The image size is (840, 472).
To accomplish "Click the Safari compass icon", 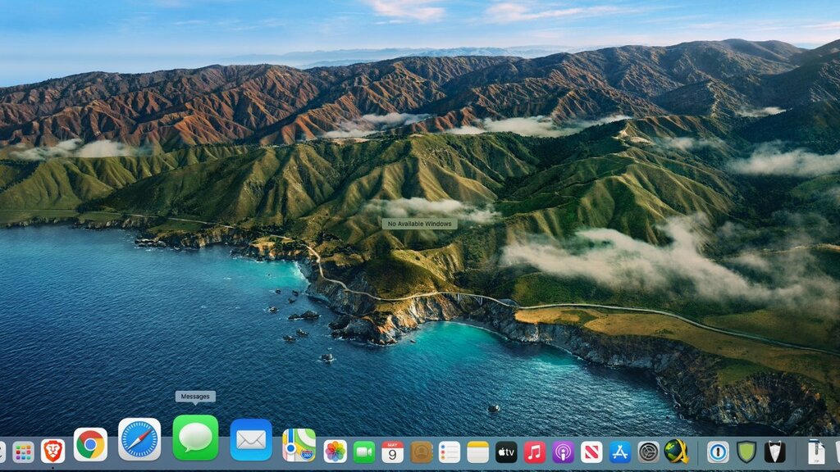I will coord(139,440).
